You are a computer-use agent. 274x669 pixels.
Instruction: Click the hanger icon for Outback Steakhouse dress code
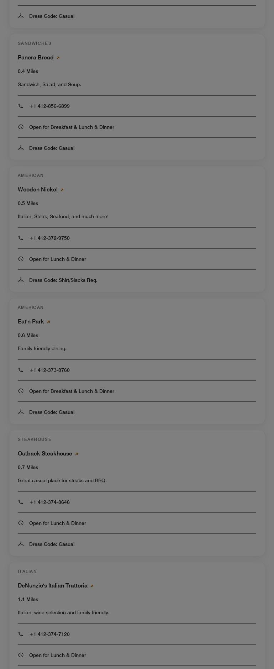(21, 544)
